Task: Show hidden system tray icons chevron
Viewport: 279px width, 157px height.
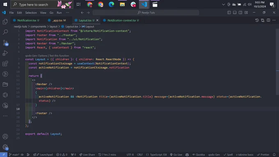Action: pyautogui.click(x=223, y=5)
